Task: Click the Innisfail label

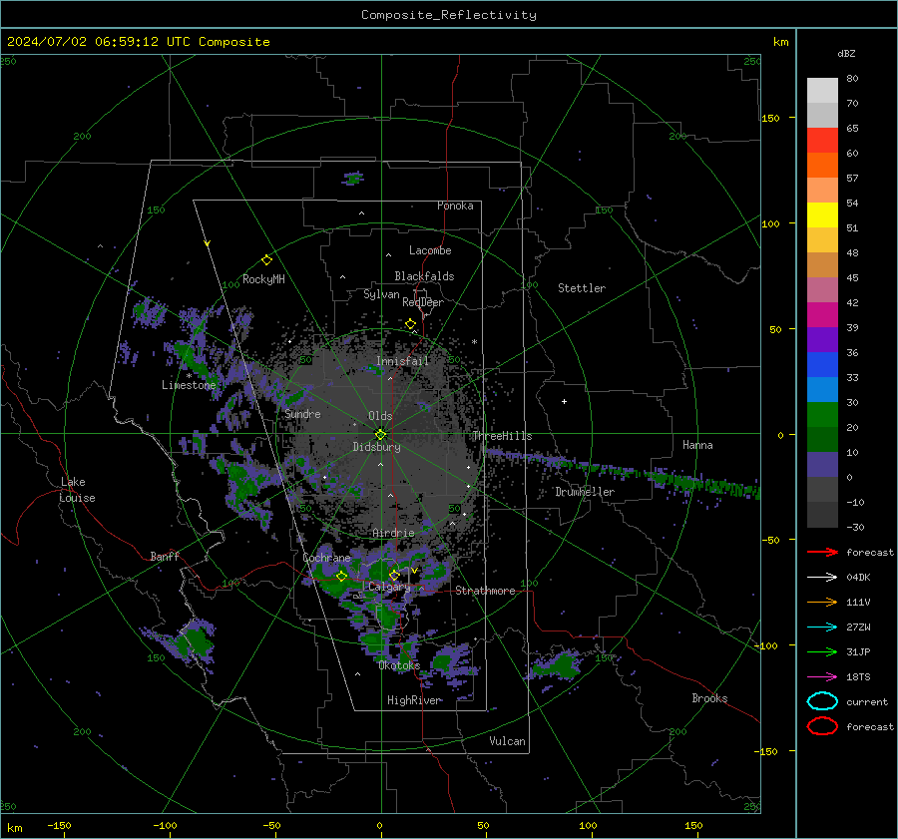Action: pos(402,361)
